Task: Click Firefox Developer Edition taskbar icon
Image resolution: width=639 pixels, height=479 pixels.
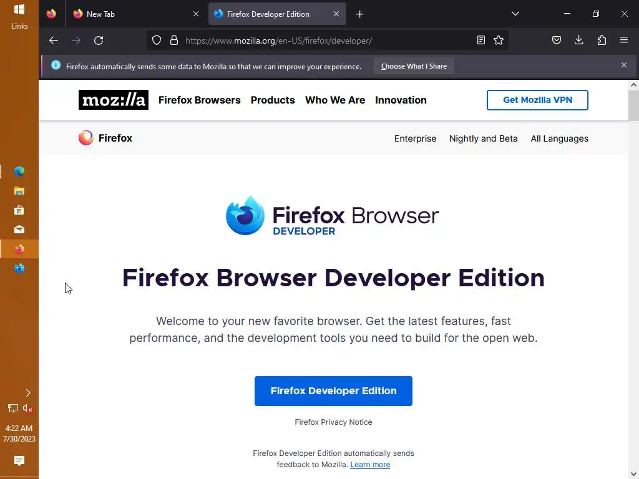Action: [x=19, y=268]
